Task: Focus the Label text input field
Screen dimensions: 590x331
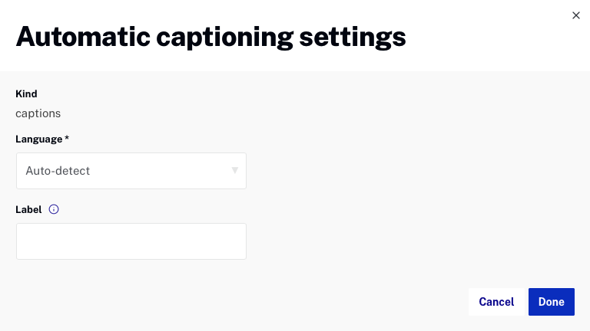Action: pos(131,241)
